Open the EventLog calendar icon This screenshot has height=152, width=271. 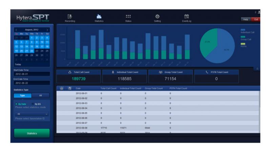(187, 17)
